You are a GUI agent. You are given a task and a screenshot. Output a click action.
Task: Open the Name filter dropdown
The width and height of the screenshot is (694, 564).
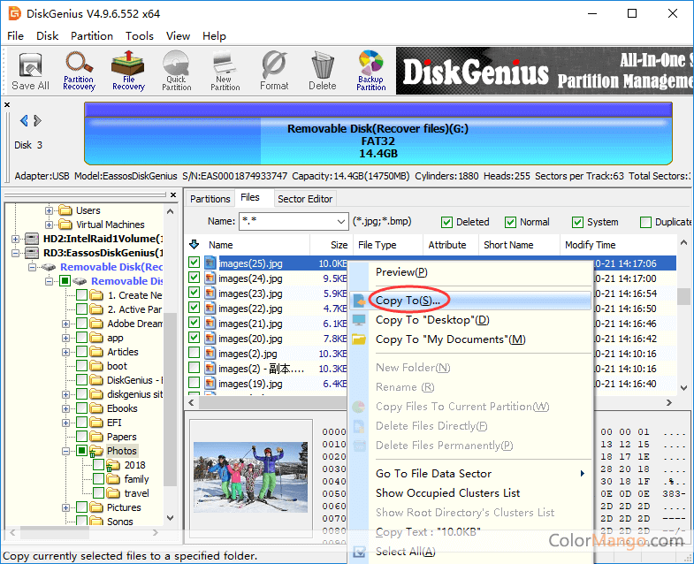[340, 222]
